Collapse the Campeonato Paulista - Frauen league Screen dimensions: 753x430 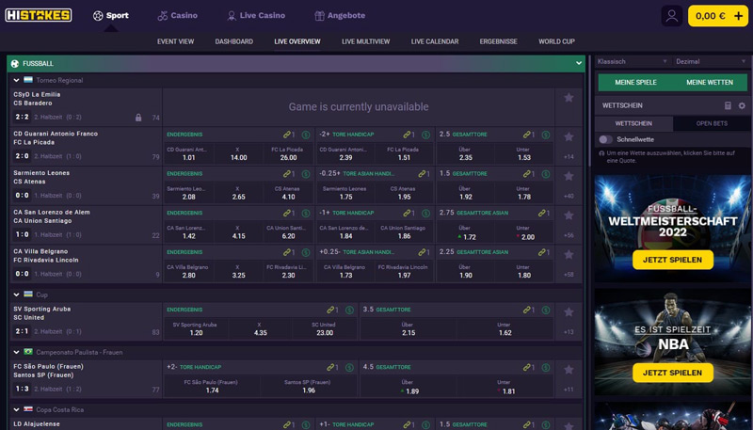click(16, 352)
